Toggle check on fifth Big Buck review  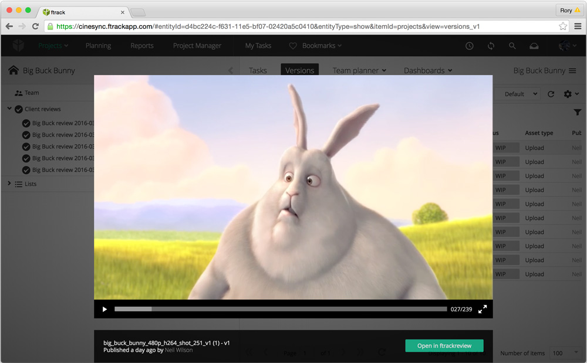point(26,170)
